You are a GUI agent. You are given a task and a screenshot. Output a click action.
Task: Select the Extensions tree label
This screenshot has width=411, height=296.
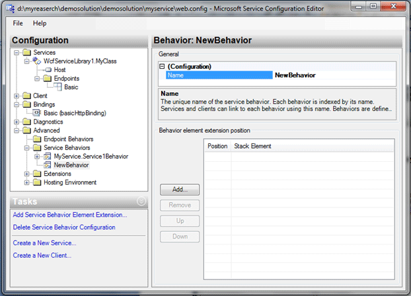point(57,174)
